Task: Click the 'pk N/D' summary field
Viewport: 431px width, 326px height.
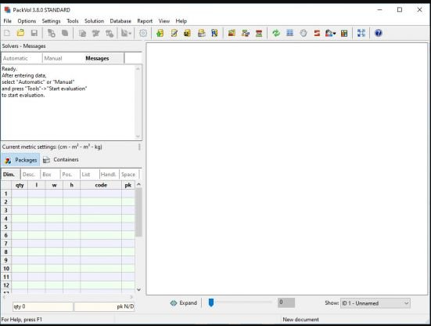Action: point(105,306)
